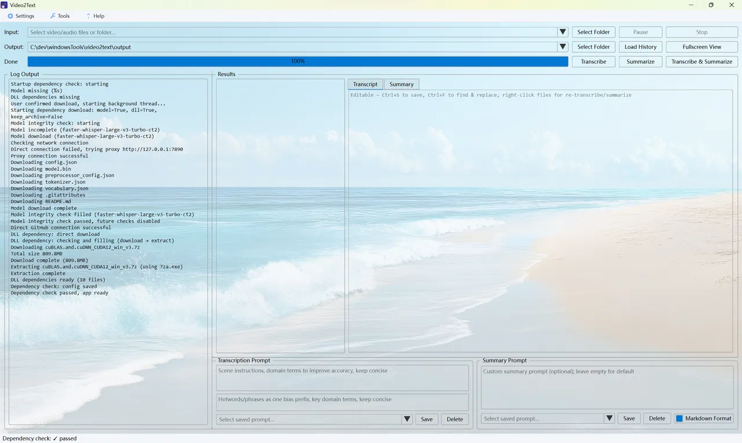Select "Dependency check passed, app ready" log line
The image size is (742, 443).
tap(60, 293)
